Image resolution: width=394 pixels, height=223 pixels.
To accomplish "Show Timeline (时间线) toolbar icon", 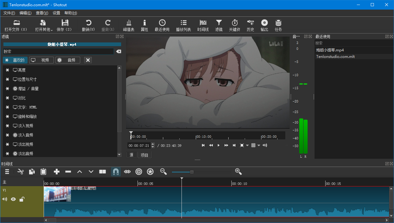I will pos(203,23).
